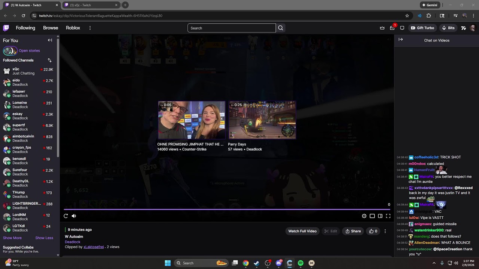The height and width of the screenshot is (269, 479).
Task: Open Lomeine channel in sidebar
Action: pos(28,105)
